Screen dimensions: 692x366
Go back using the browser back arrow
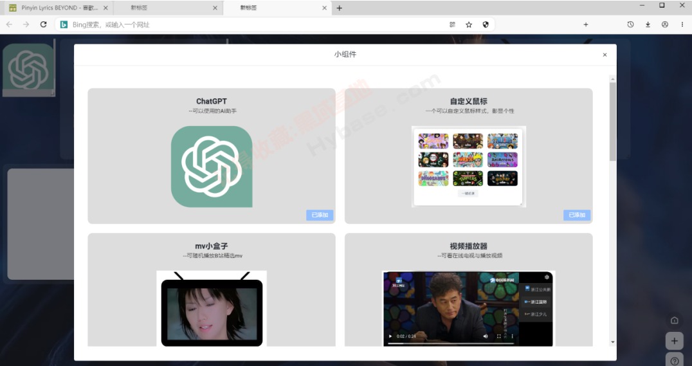pyautogui.click(x=9, y=24)
